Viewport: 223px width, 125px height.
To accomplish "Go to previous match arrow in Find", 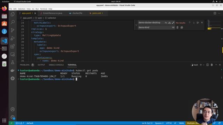I will click(190, 23).
